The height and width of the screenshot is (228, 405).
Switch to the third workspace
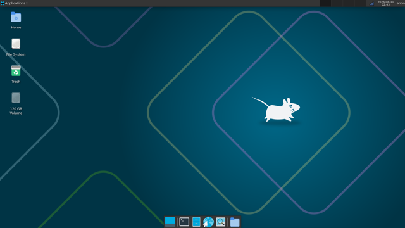point(349,3)
